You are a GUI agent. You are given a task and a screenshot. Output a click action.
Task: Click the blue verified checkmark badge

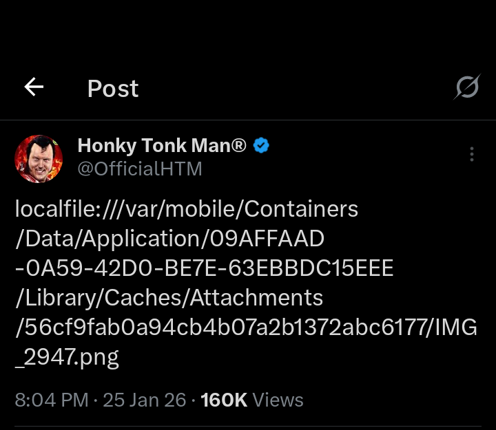261,146
